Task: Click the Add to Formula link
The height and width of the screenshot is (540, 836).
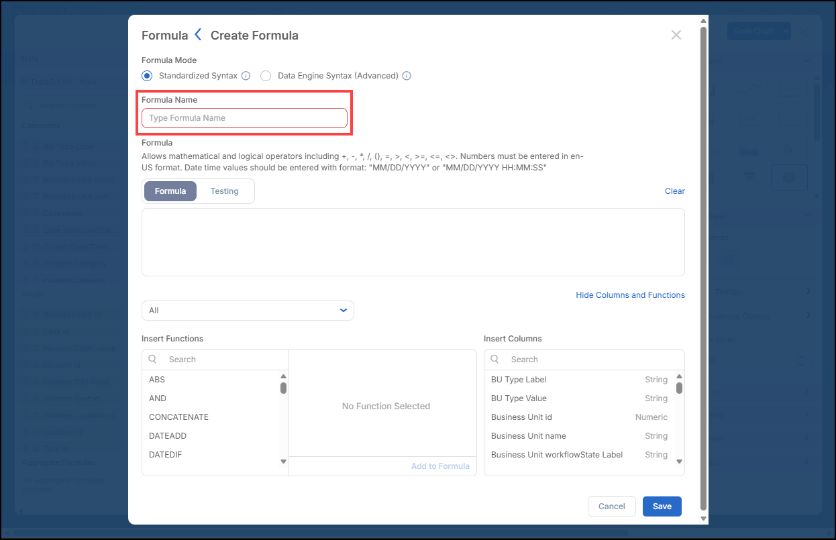Action: [440, 466]
